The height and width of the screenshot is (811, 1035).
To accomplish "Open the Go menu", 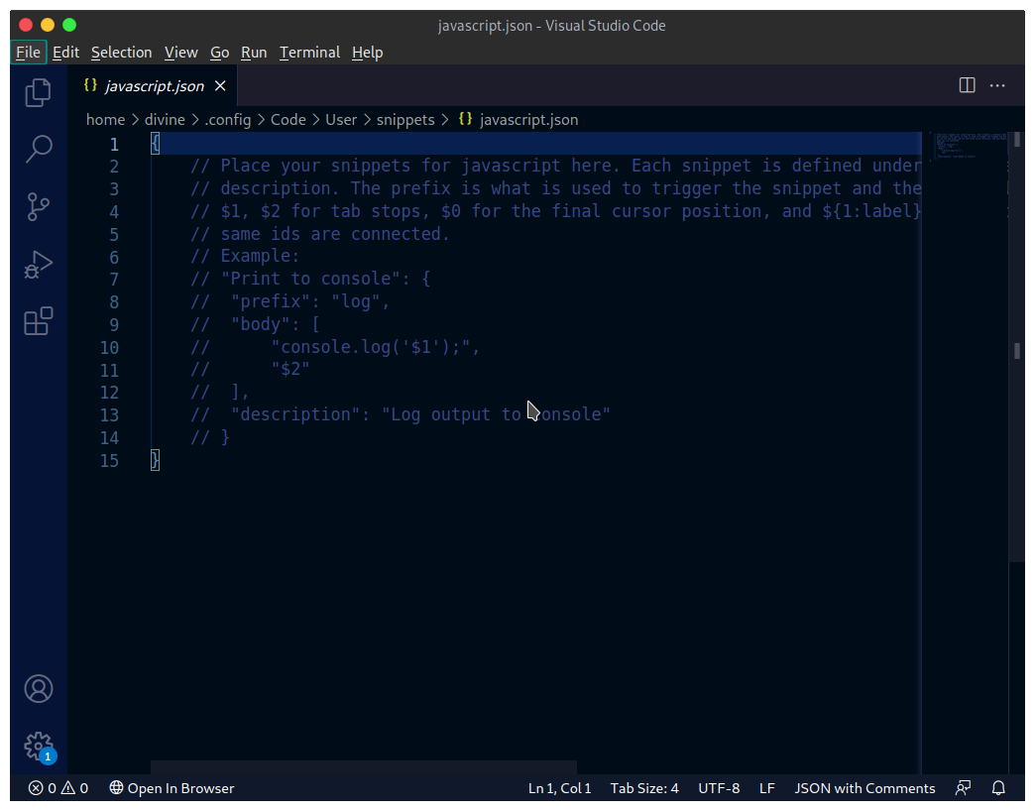I will pos(220,53).
